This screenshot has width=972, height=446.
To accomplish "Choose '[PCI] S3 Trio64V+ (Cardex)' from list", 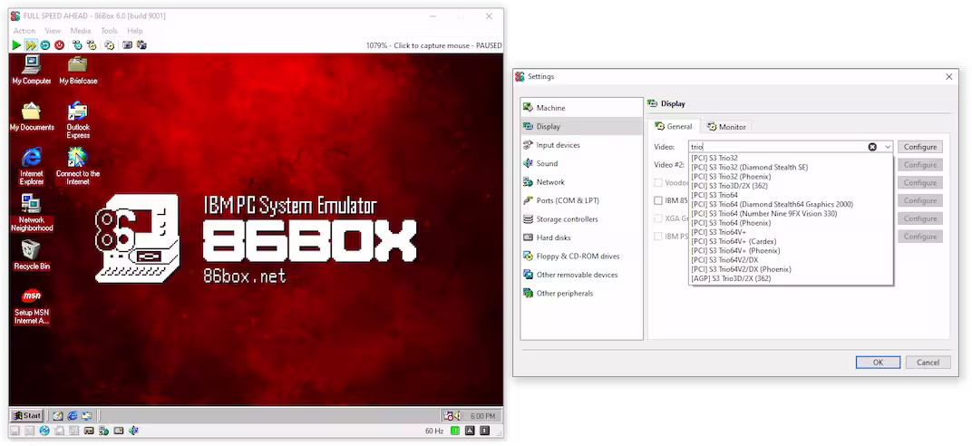I will [791, 241].
